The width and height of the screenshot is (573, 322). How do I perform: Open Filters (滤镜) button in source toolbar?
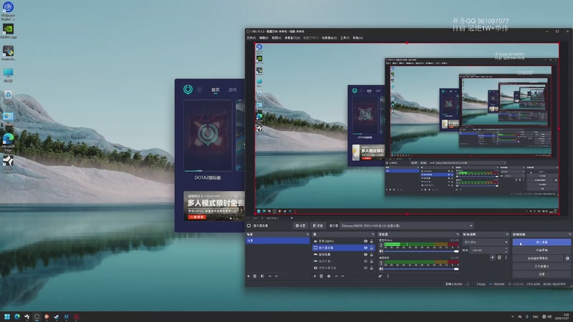point(318,225)
